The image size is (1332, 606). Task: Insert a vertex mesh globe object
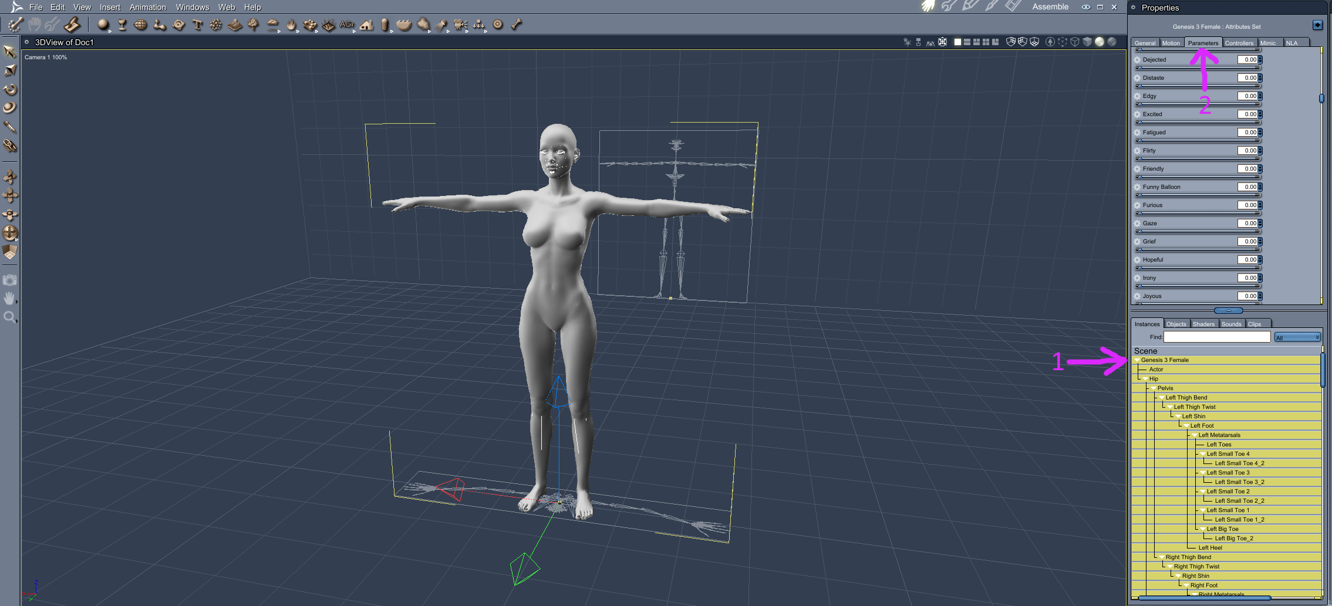pyautogui.click(x=141, y=25)
